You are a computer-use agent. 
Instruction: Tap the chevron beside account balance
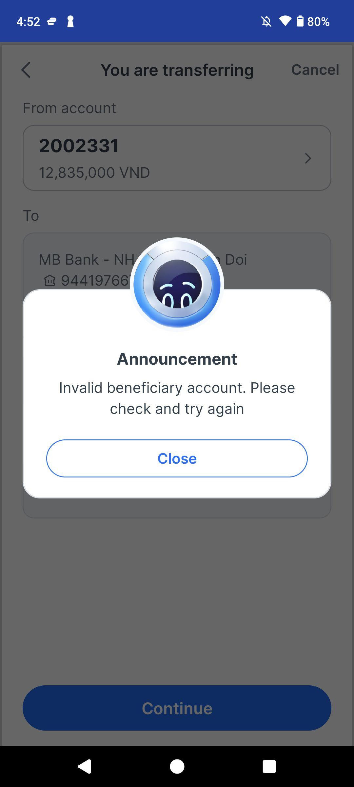(x=308, y=158)
